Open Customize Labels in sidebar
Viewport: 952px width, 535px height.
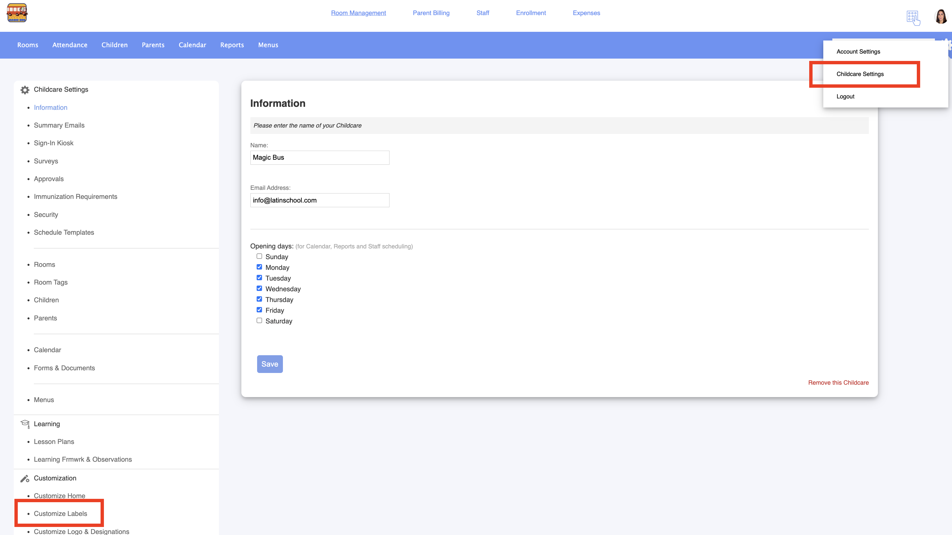[x=60, y=514]
